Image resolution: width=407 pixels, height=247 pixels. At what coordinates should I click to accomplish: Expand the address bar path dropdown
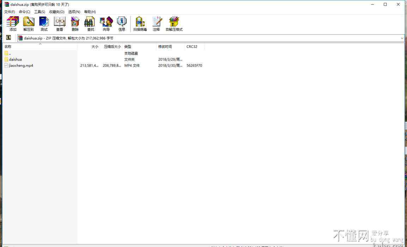click(x=402, y=38)
